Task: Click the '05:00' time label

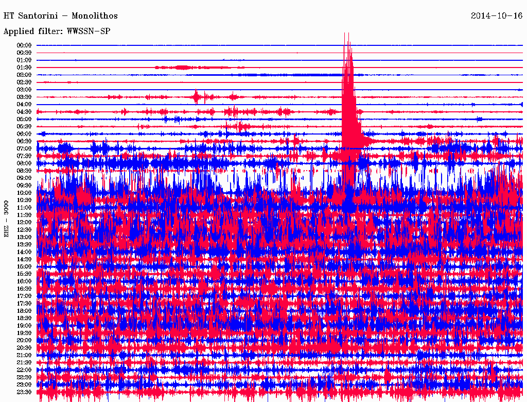Action: tap(24, 119)
